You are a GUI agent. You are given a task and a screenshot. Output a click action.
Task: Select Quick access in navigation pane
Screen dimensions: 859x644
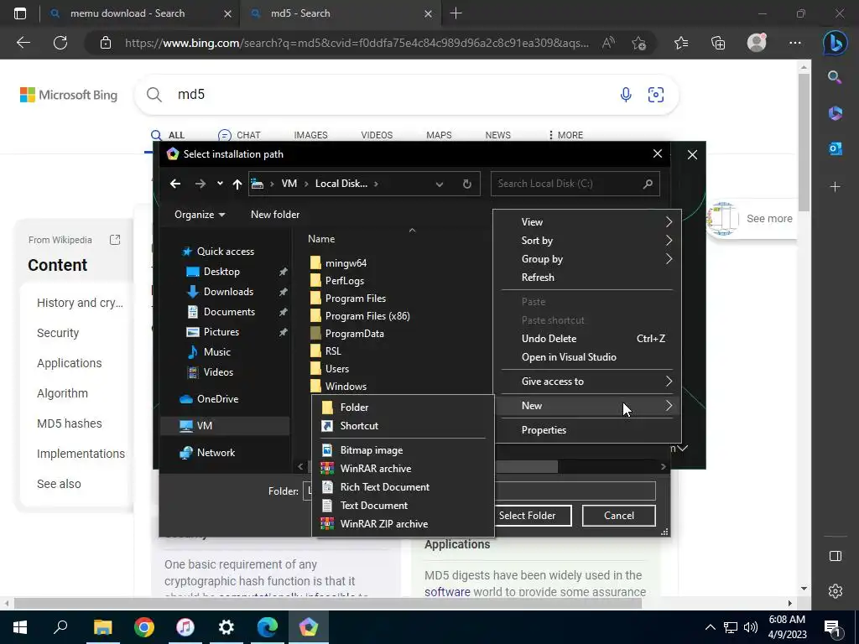[x=225, y=252]
